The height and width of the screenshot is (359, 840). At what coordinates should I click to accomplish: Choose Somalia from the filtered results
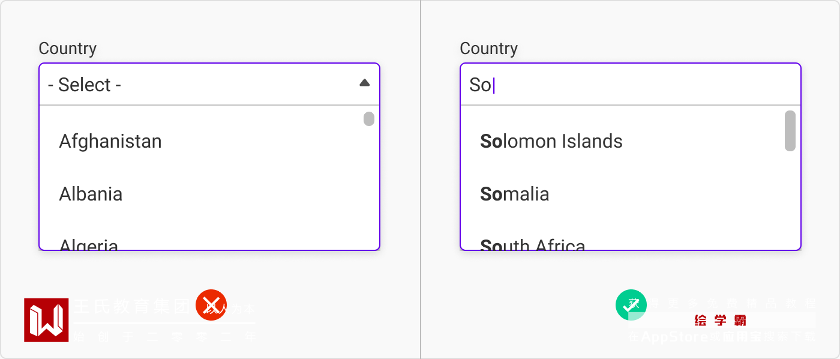[515, 195]
